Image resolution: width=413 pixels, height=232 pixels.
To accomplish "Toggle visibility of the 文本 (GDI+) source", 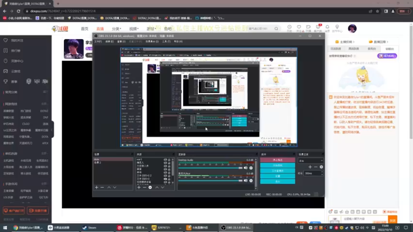I will click(x=165, y=178).
